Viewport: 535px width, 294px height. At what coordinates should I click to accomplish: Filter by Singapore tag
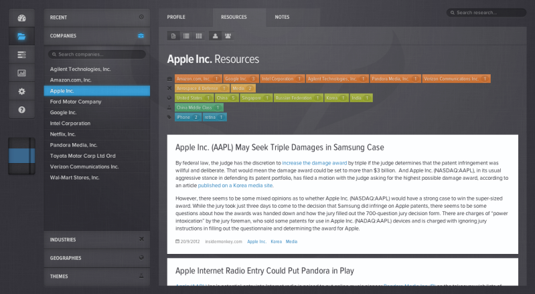point(256,98)
